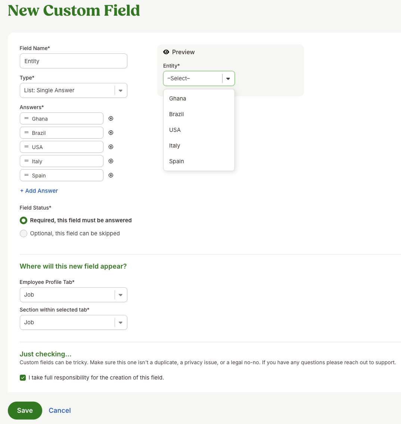Viewport: 401px width, 424px height.
Task: Choose Spain from the Entity preview list
Action: coord(176,161)
